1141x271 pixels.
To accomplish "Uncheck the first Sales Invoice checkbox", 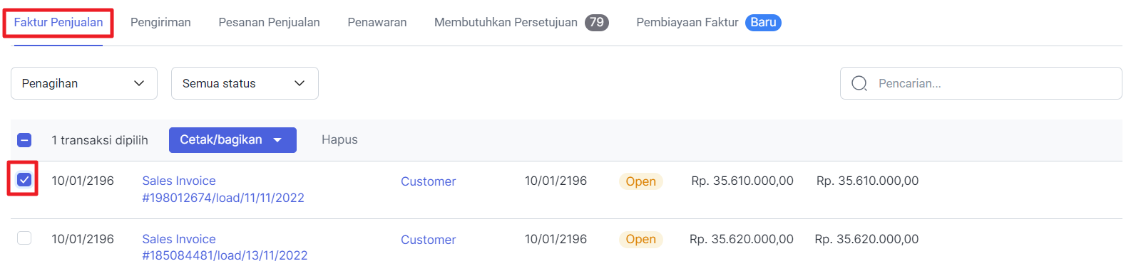I will pyautogui.click(x=24, y=180).
